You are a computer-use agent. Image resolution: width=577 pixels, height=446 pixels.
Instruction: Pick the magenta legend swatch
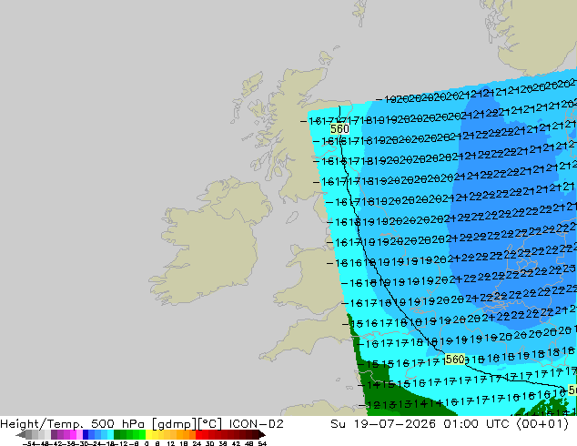(73, 434)
